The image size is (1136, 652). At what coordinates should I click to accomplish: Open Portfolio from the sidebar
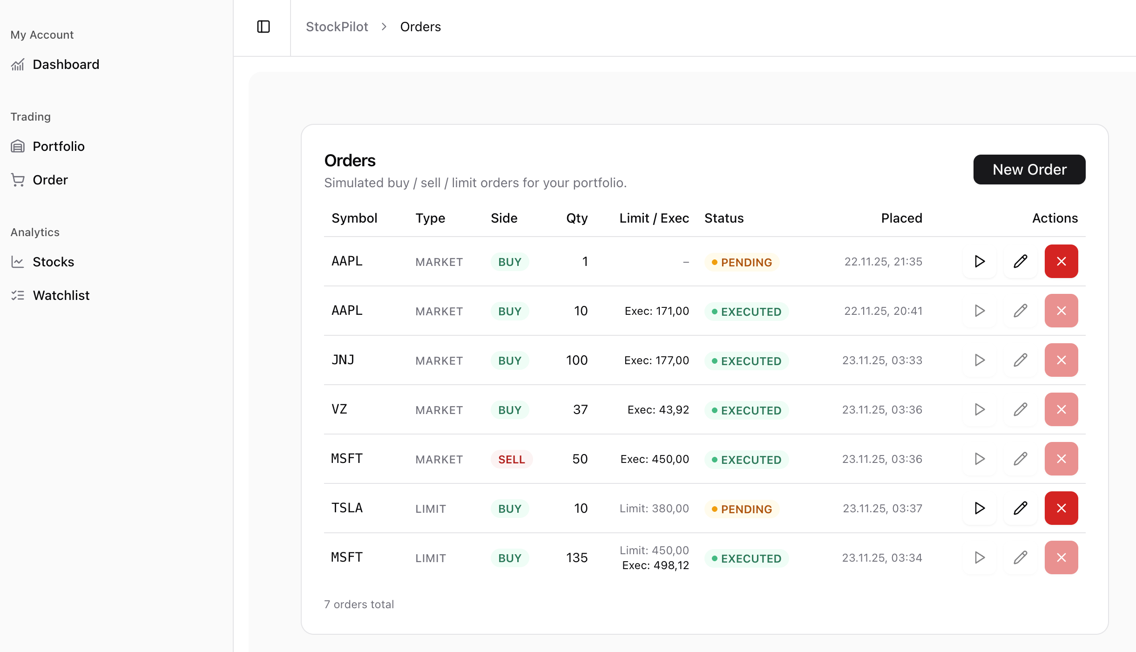click(58, 146)
